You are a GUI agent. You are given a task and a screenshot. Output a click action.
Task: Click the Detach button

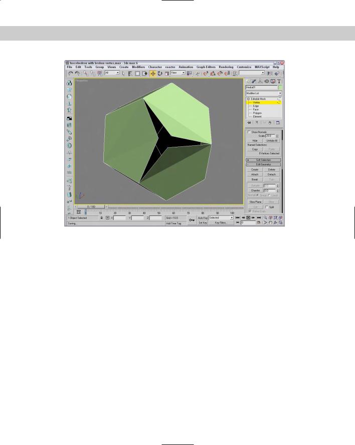(x=272, y=174)
